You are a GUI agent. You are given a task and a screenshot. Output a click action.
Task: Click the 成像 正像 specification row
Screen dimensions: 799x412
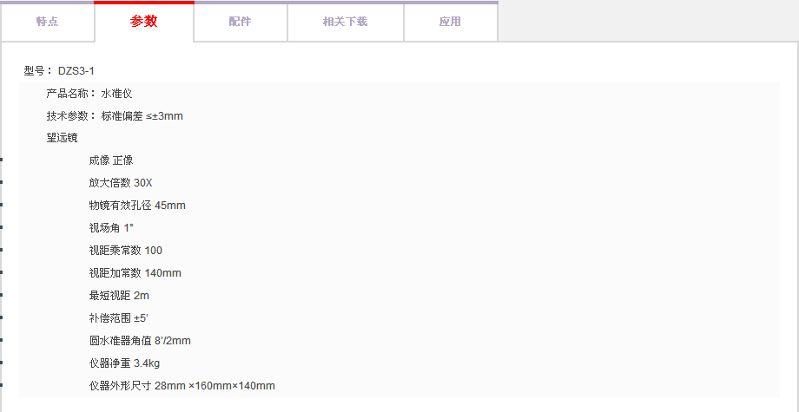coord(110,160)
